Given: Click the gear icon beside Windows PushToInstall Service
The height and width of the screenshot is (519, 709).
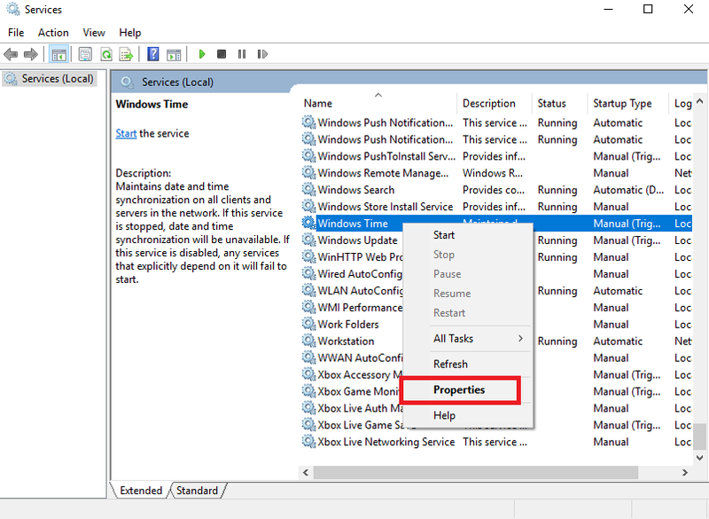Looking at the screenshot, I should pyautogui.click(x=308, y=156).
